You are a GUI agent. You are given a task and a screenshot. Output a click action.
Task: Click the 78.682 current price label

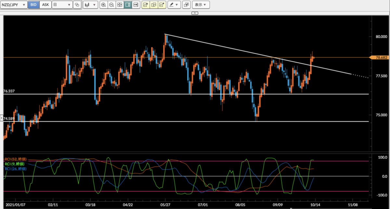380,57
